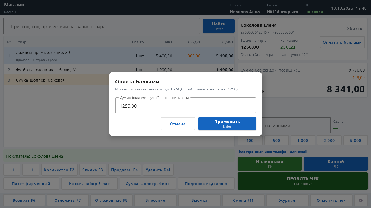Image resolution: width=371 pixels, height=208 pixels.
Task: Add the Пакет фирменный quick item
Action: pos(31,184)
